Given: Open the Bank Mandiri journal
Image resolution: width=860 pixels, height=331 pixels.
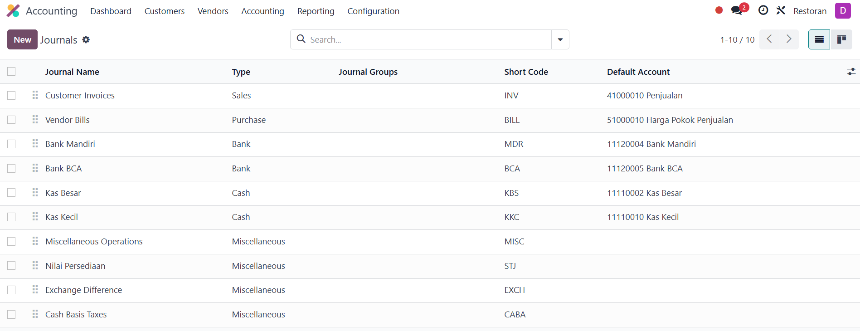Looking at the screenshot, I should point(70,144).
